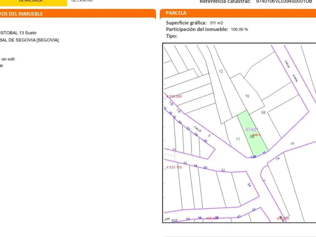Click the Referencia catastral label
The width and height of the screenshot is (316, 237).
pyautogui.click(x=225, y=2)
